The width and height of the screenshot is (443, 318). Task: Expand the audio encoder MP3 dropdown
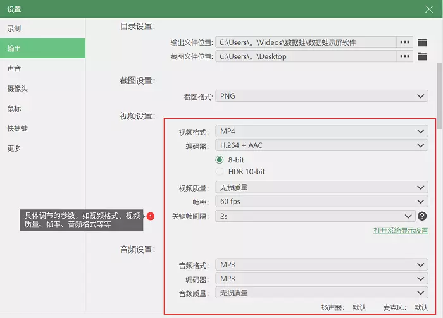point(321,279)
